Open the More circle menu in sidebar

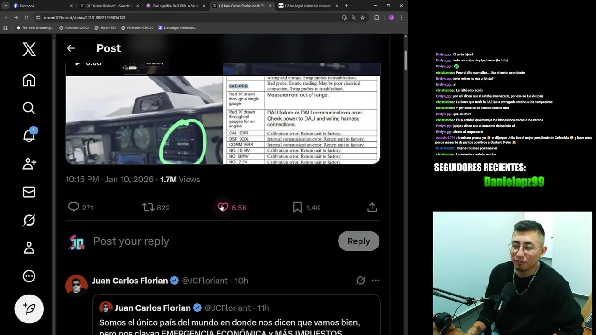tap(29, 276)
